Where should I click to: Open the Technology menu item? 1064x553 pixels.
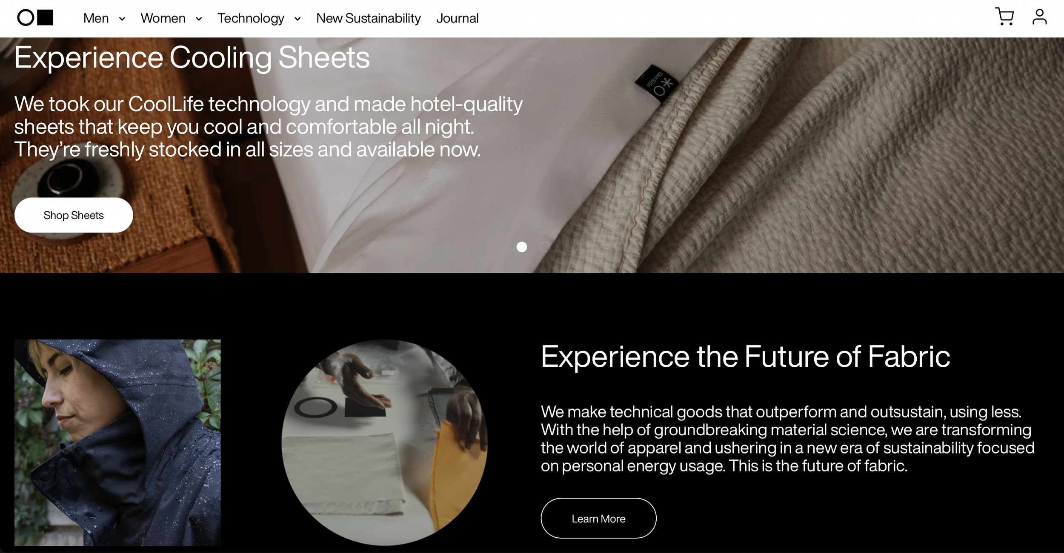click(x=251, y=18)
